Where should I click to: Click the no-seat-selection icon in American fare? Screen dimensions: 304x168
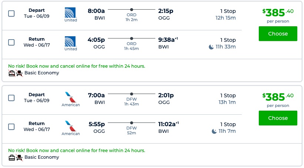pos(19,158)
